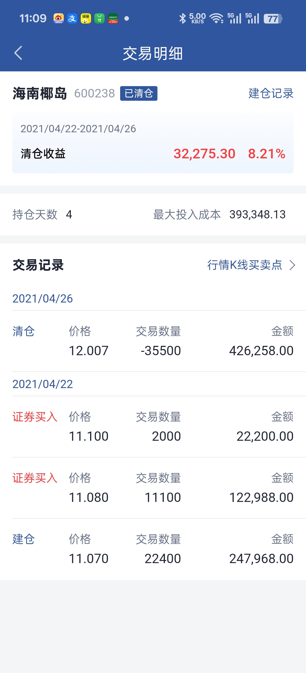Tap the green OPPO notification icon
This screenshot has height=673, width=306.
pos(113,19)
